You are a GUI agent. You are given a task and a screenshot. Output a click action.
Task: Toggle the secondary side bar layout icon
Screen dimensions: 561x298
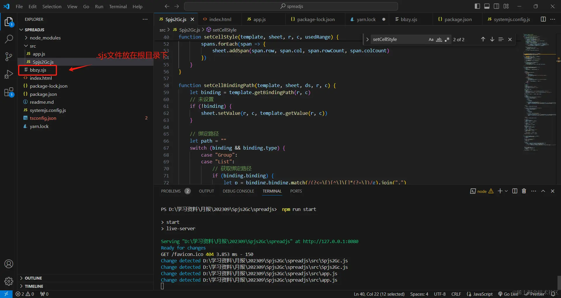[x=496, y=6]
